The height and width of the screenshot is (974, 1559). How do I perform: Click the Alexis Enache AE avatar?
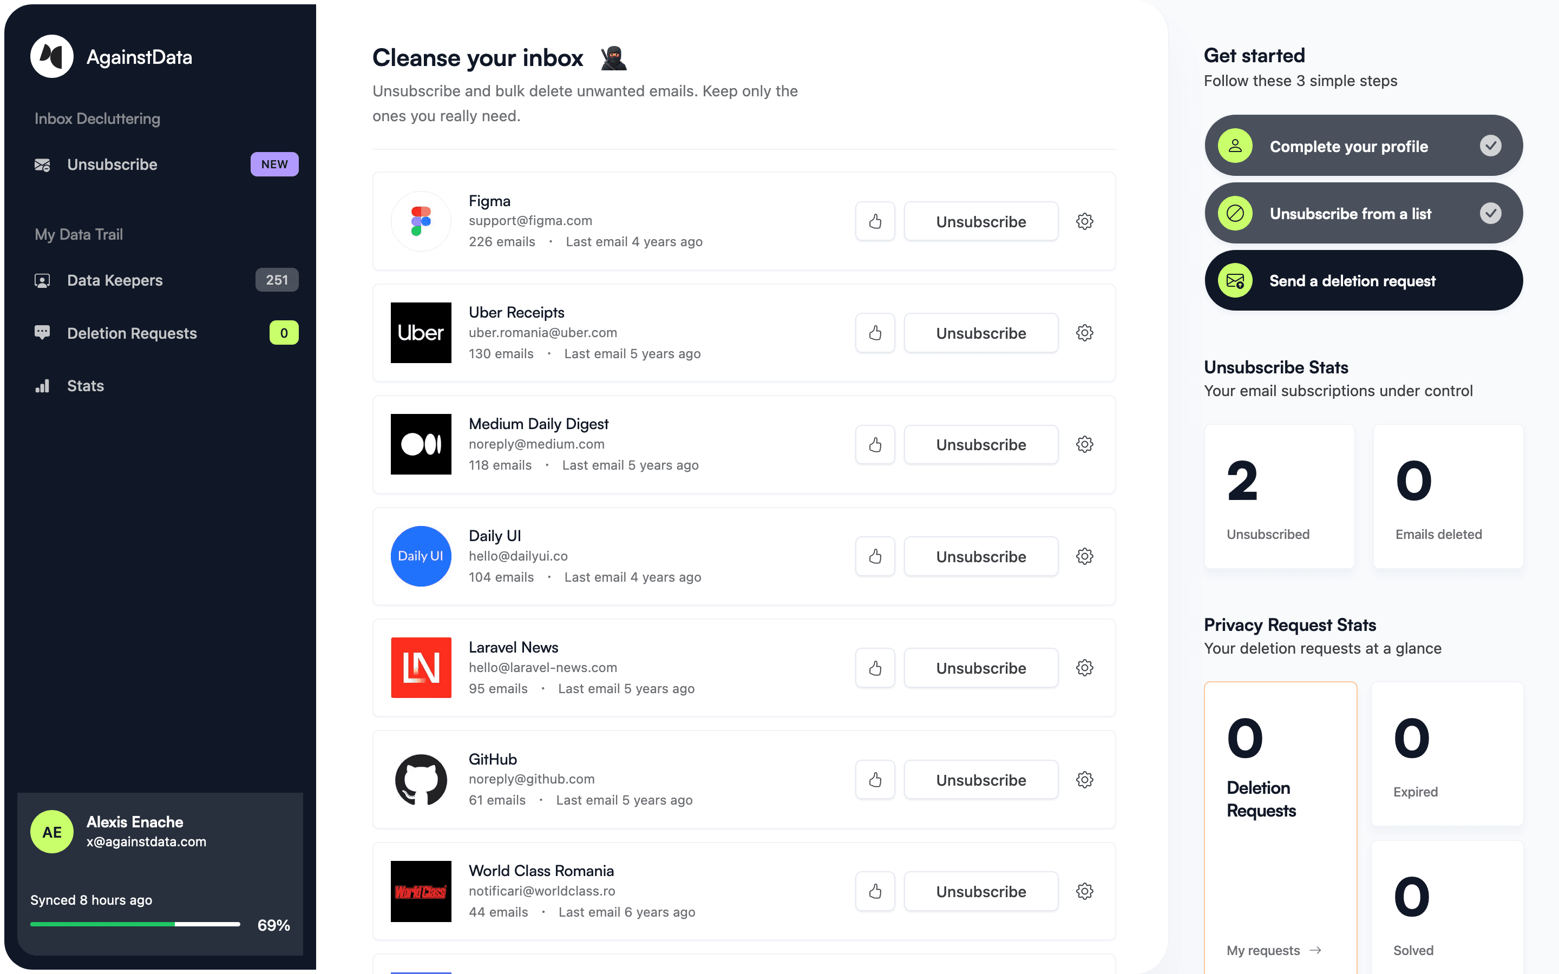point(52,832)
